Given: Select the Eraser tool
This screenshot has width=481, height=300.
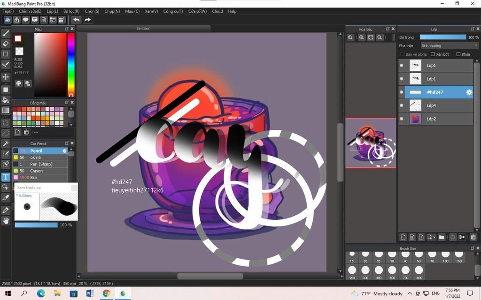Looking at the screenshot, I should point(6,44).
